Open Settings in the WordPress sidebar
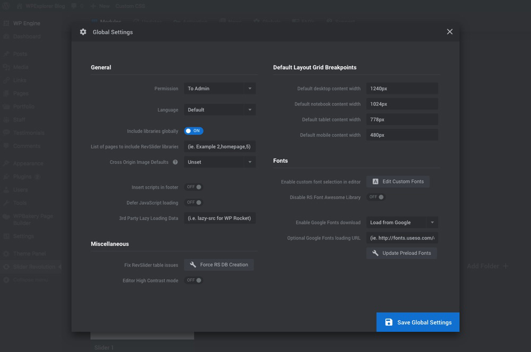The height and width of the screenshot is (352, 531). click(23, 236)
